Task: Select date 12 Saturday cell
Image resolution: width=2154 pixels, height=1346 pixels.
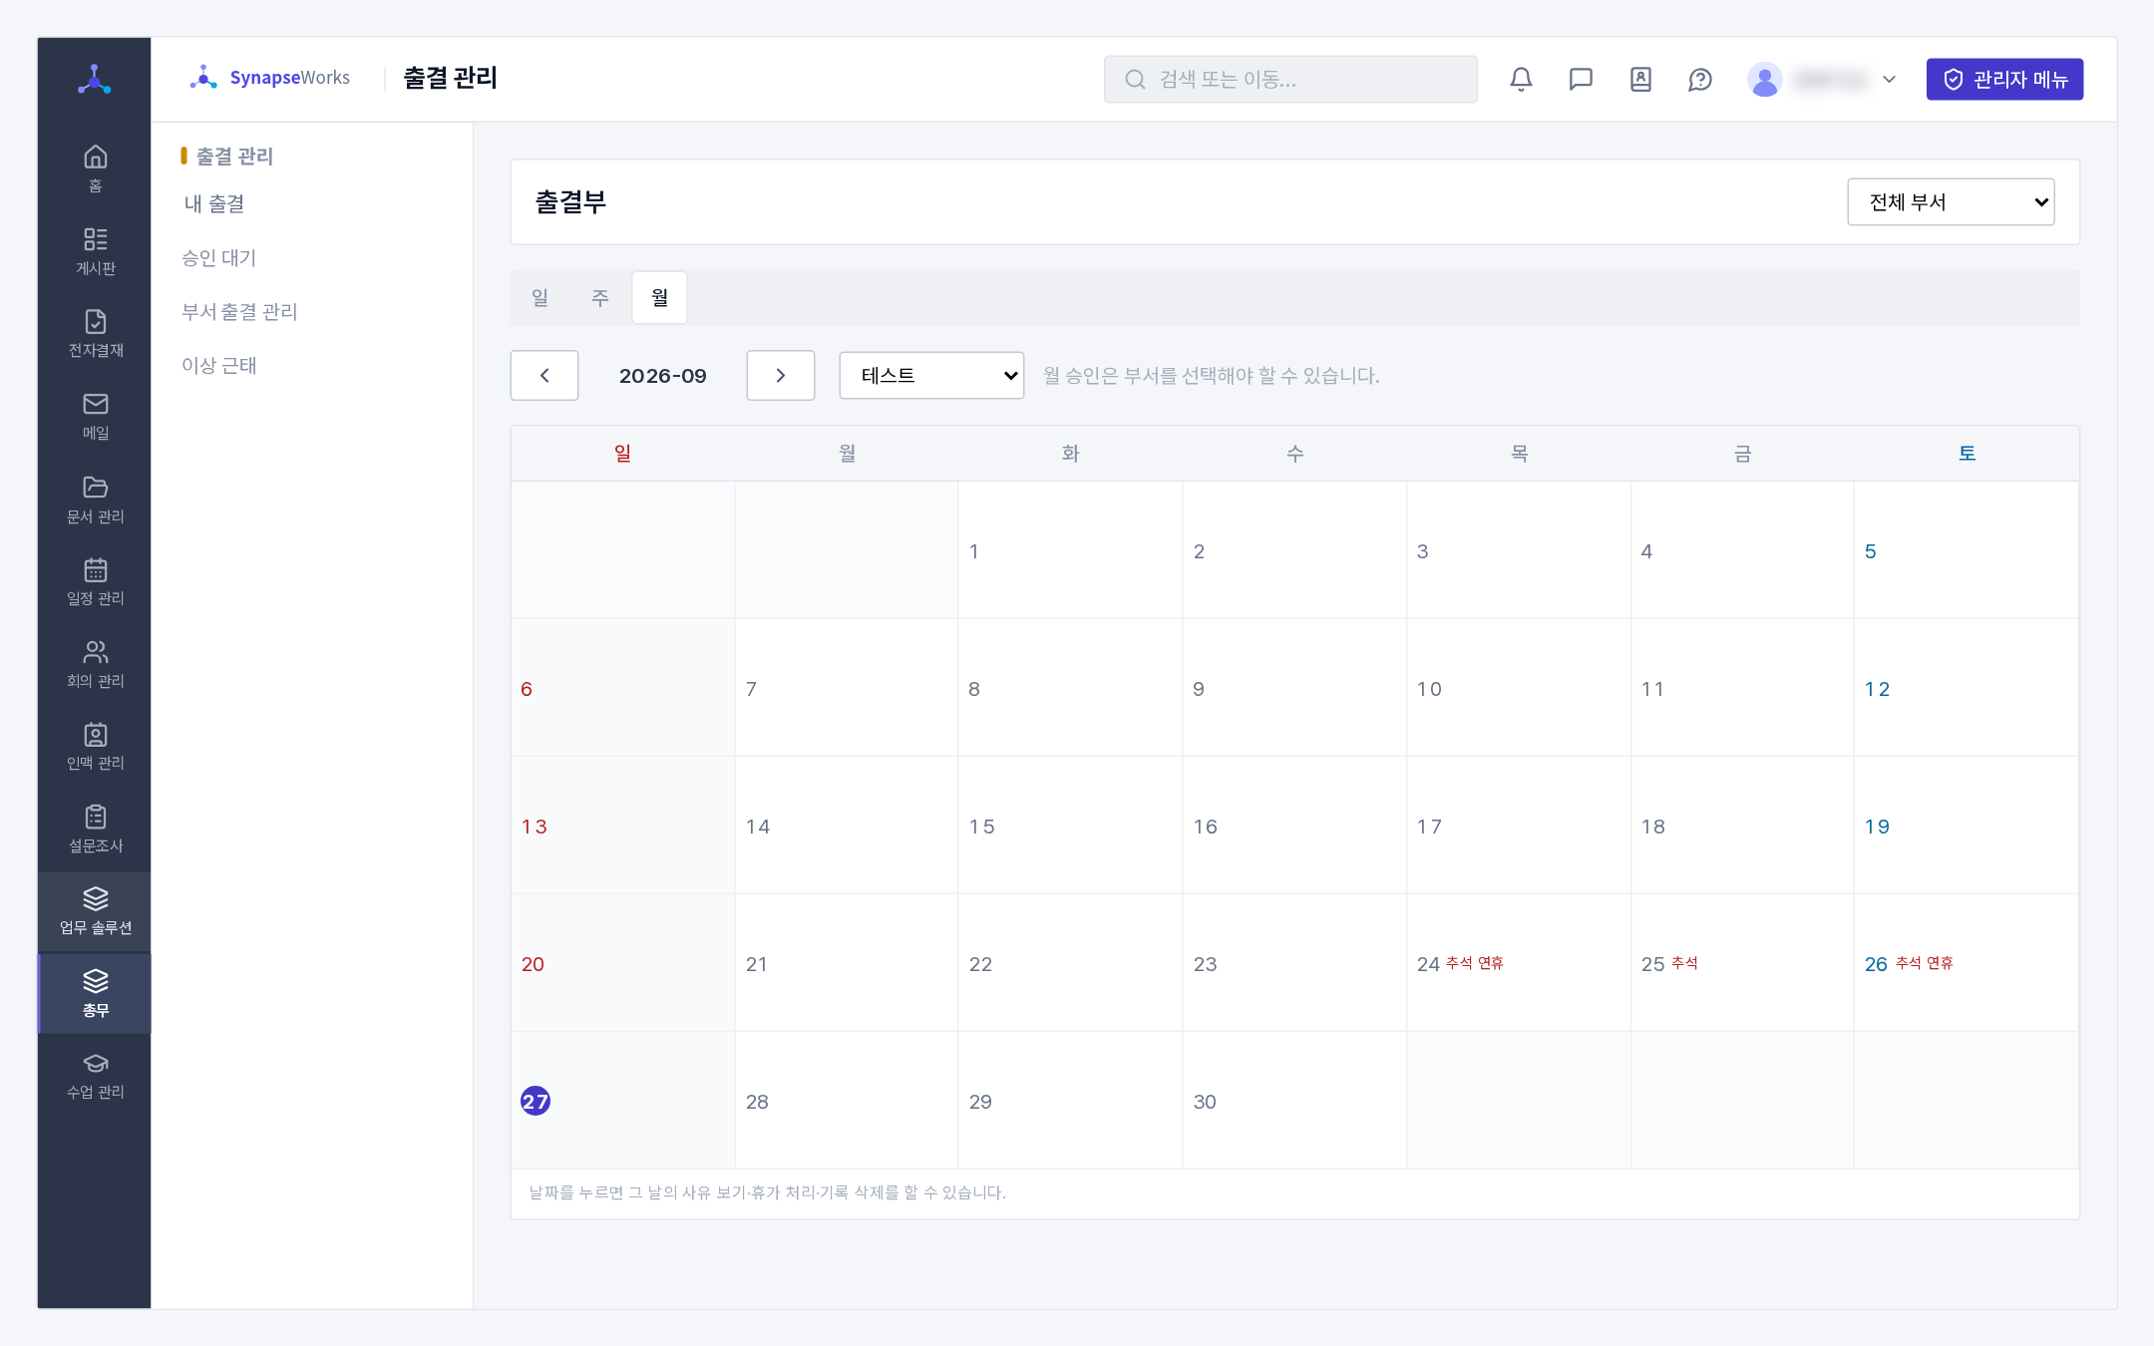Action: point(1967,688)
